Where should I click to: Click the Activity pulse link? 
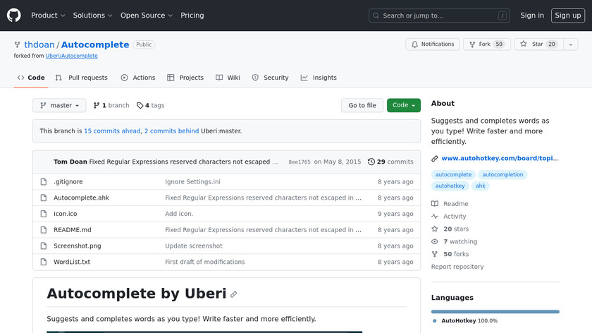tap(455, 217)
